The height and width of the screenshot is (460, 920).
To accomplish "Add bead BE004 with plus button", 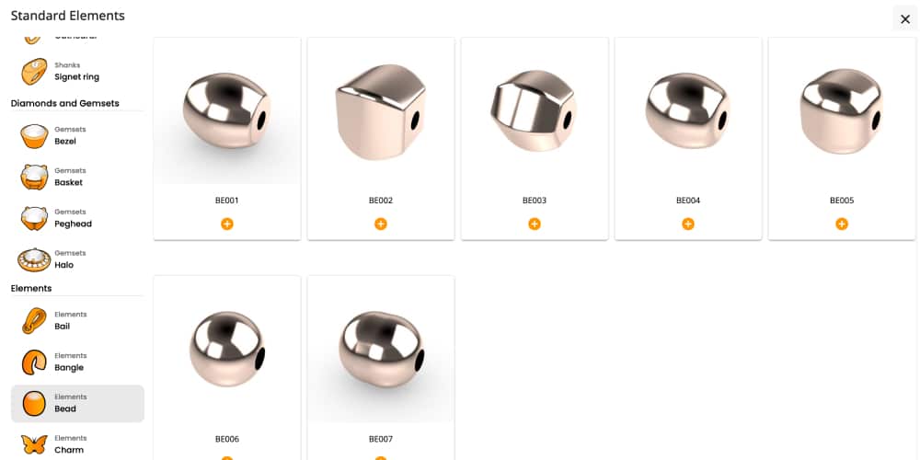I will click(688, 224).
